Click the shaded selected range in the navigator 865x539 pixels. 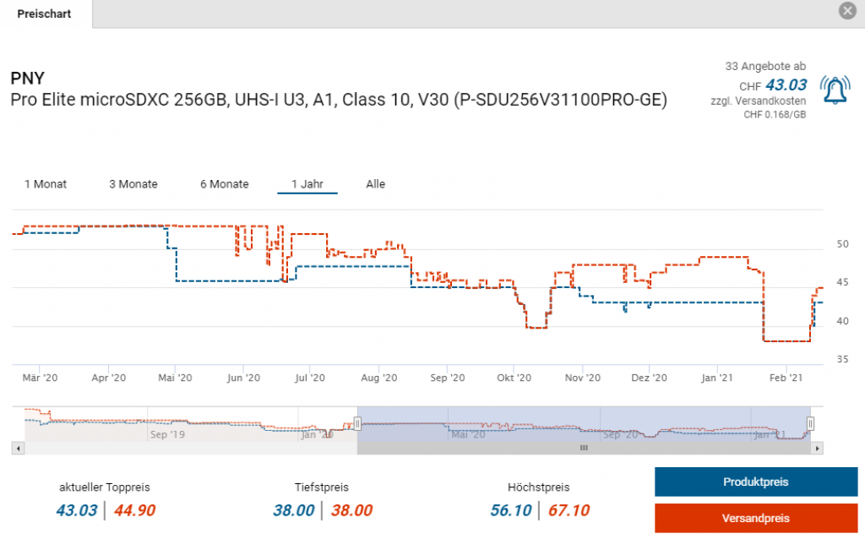(583, 422)
